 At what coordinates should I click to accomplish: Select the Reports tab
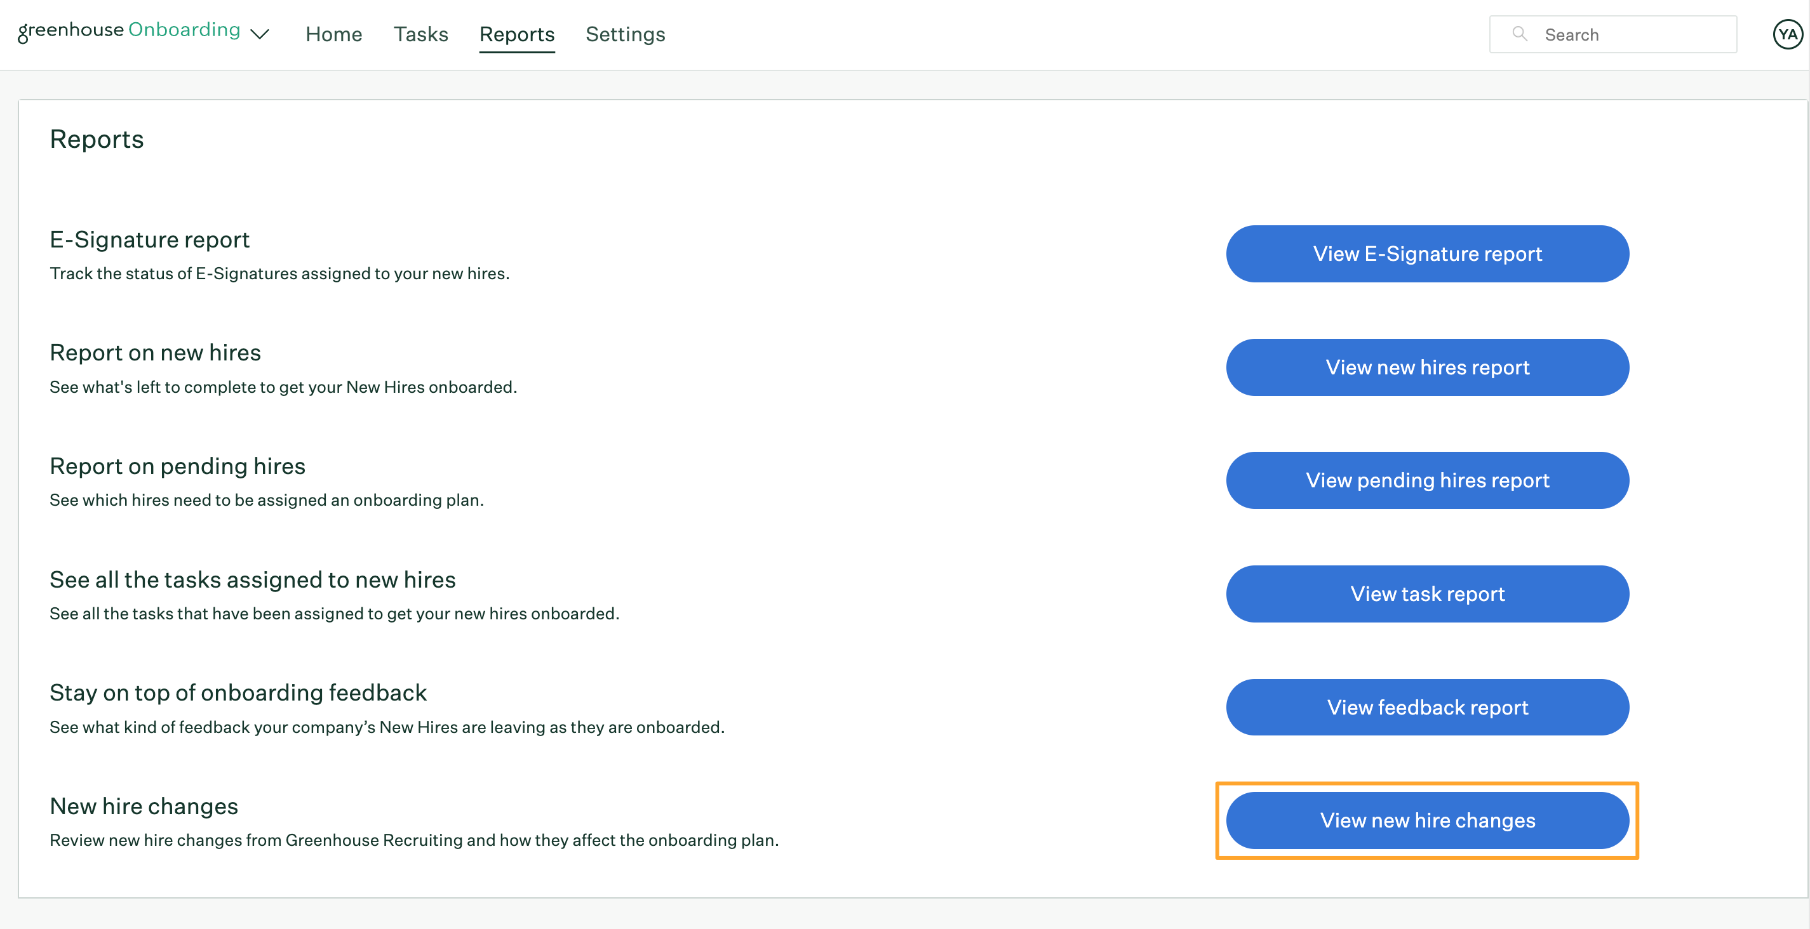(517, 33)
